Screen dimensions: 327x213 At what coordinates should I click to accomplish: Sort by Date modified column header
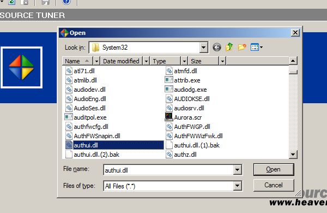(x=122, y=61)
